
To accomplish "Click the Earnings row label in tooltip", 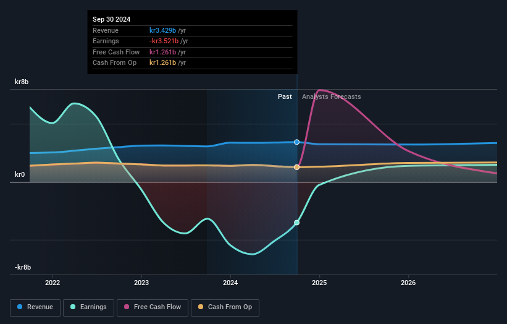I will click(x=106, y=41).
